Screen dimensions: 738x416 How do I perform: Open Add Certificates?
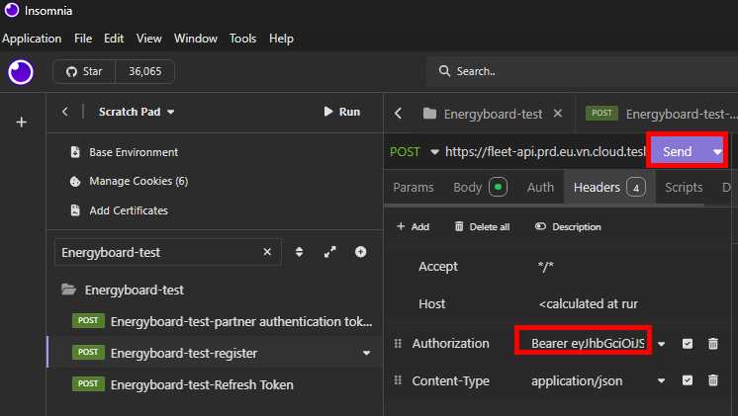120,210
